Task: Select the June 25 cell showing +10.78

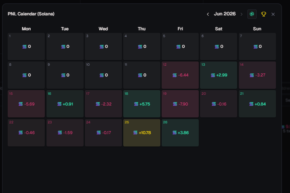Action: 142,133
